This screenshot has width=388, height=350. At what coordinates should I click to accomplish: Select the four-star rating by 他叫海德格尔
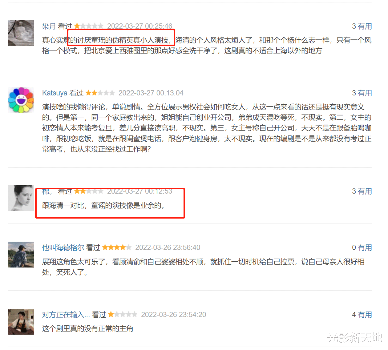point(117,247)
